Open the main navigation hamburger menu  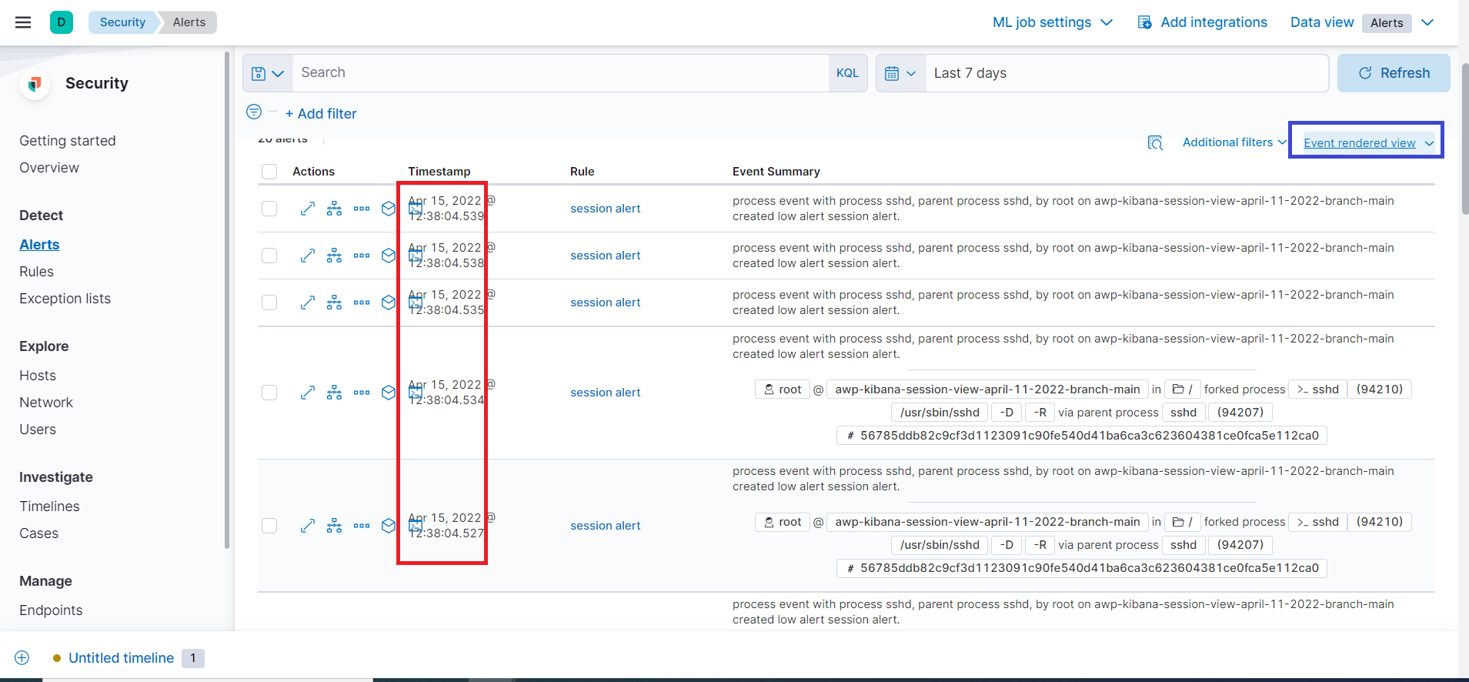(23, 22)
